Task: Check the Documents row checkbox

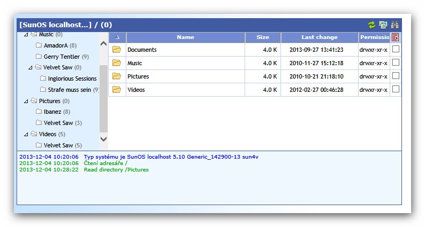Action: pos(396,49)
